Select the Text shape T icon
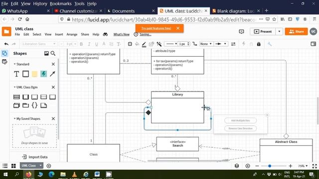Viewport: 319px width, 179px height. pos(16,74)
